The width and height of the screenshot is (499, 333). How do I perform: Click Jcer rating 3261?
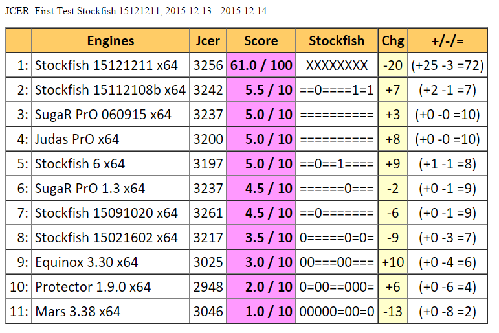pos(208,213)
